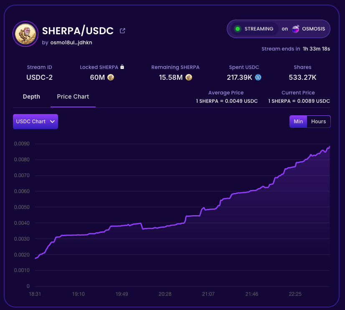Open the external link icon beside SHERPA/USDC

(x=122, y=31)
